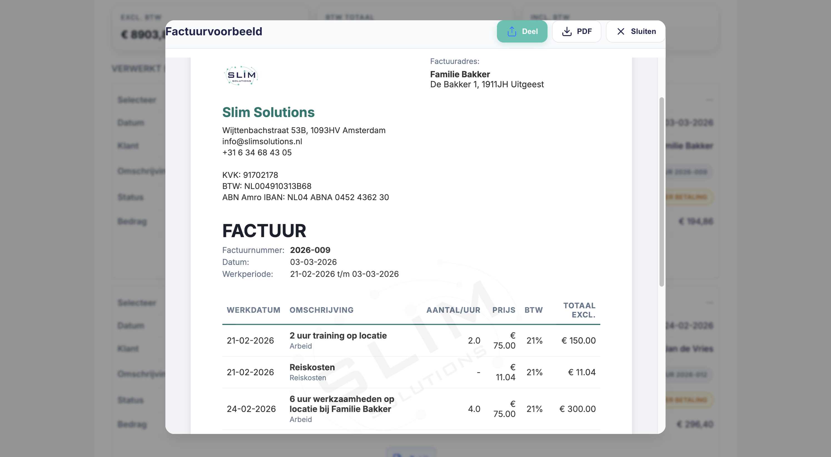Select the WERKDATUM column header
The height and width of the screenshot is (457, 831).
coord(253,310)
